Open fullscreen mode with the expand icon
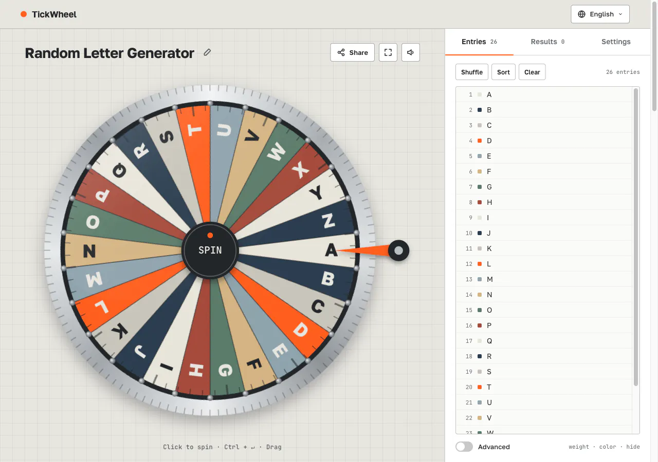The width and height of the screenshot is (658, 462). pos(388,52)
